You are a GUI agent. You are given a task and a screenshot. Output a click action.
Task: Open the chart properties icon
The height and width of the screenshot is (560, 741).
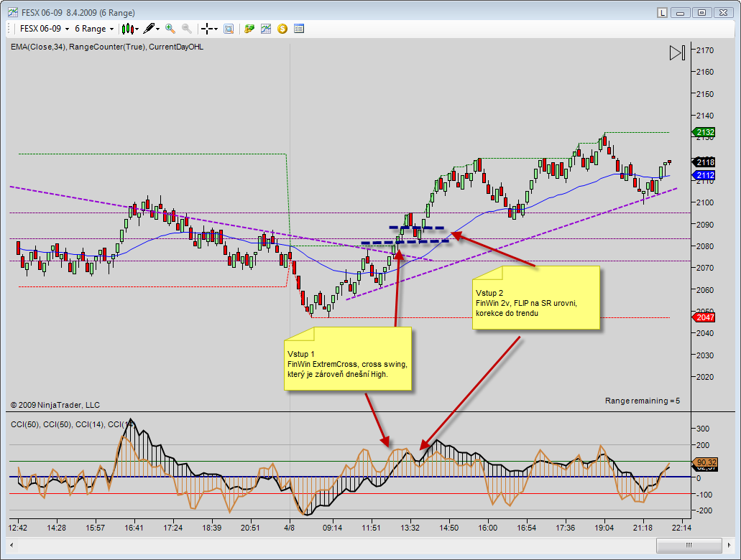[x=299, y=29]
